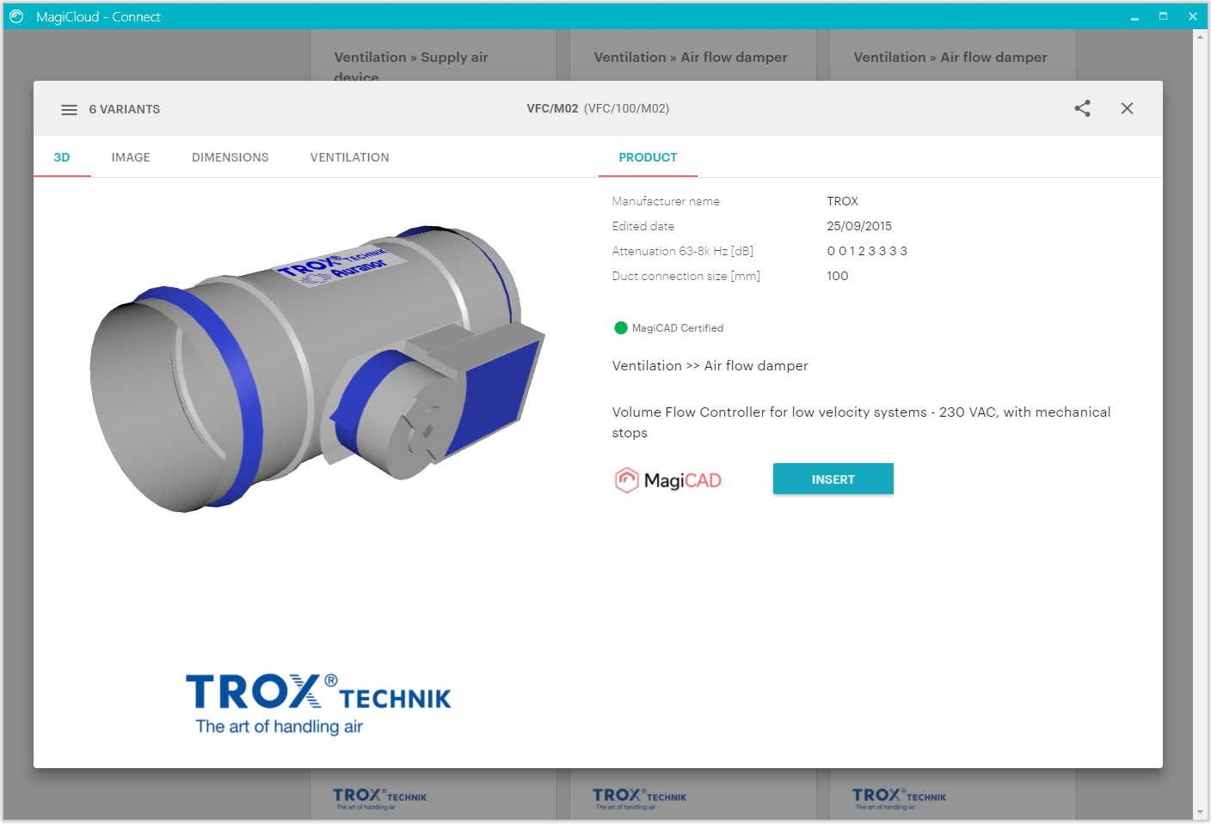The height and width of the screenshot is (824, 1211).
Task: Click the attenuation value '0 0 1 2 3 3 3 3'
Action: [x=867, y=251]
